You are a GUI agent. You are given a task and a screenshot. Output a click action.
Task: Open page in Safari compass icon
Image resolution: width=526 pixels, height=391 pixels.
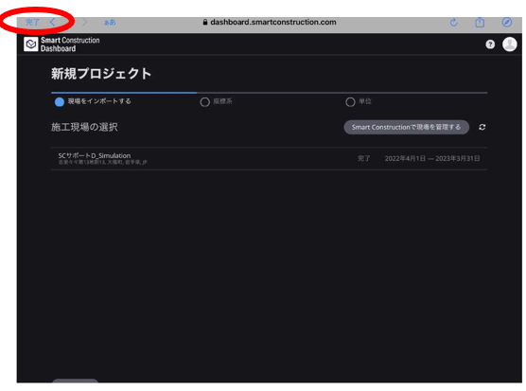(507, 22)
